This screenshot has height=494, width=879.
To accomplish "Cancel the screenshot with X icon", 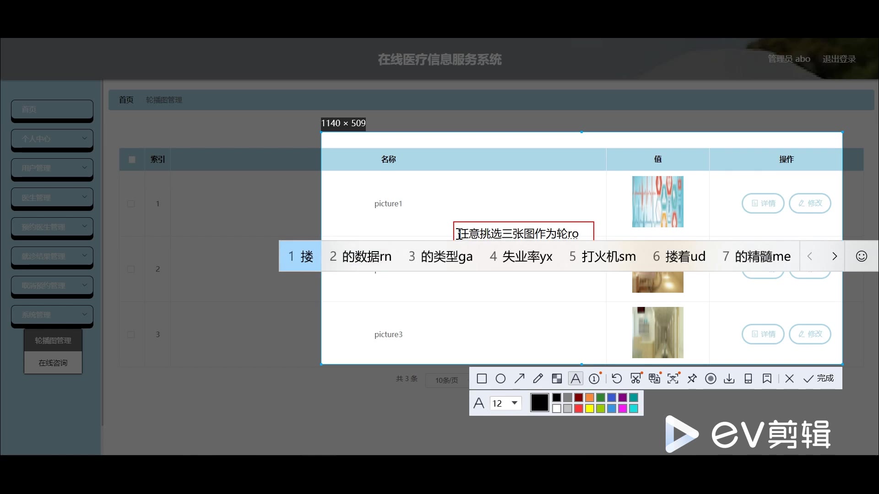I will (x=789, y=379).
